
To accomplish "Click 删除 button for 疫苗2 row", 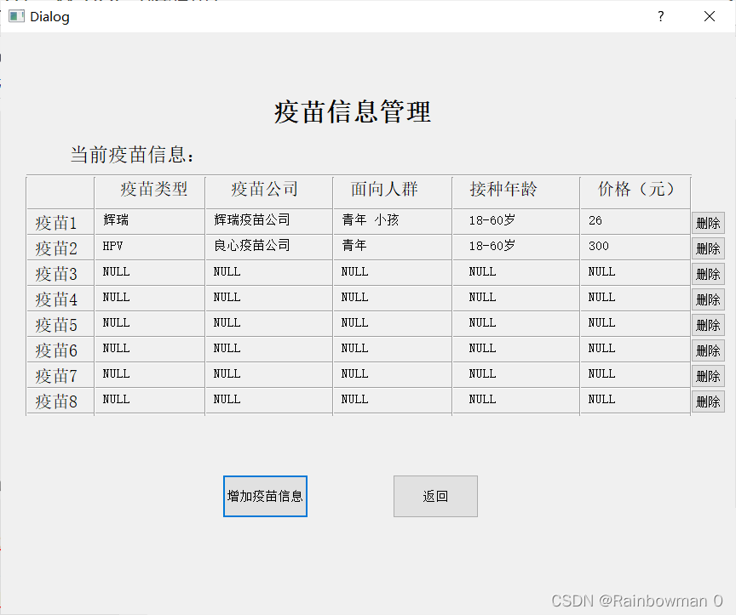I will click(708, 248).
